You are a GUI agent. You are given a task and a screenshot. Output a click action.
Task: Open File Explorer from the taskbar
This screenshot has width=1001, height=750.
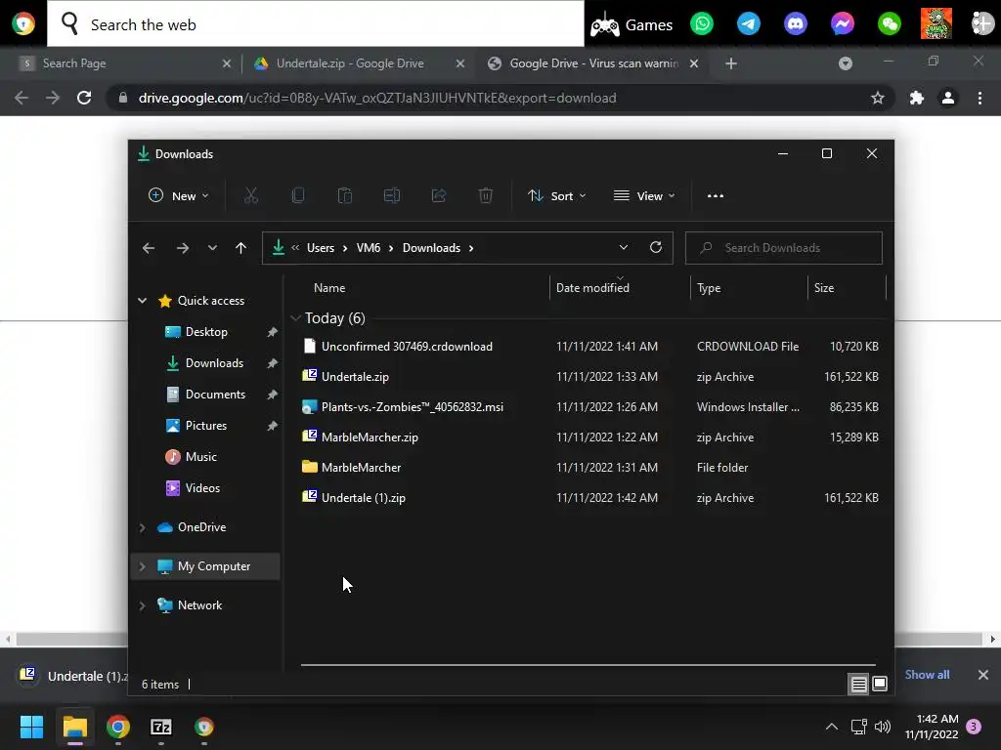coord(74,727)
